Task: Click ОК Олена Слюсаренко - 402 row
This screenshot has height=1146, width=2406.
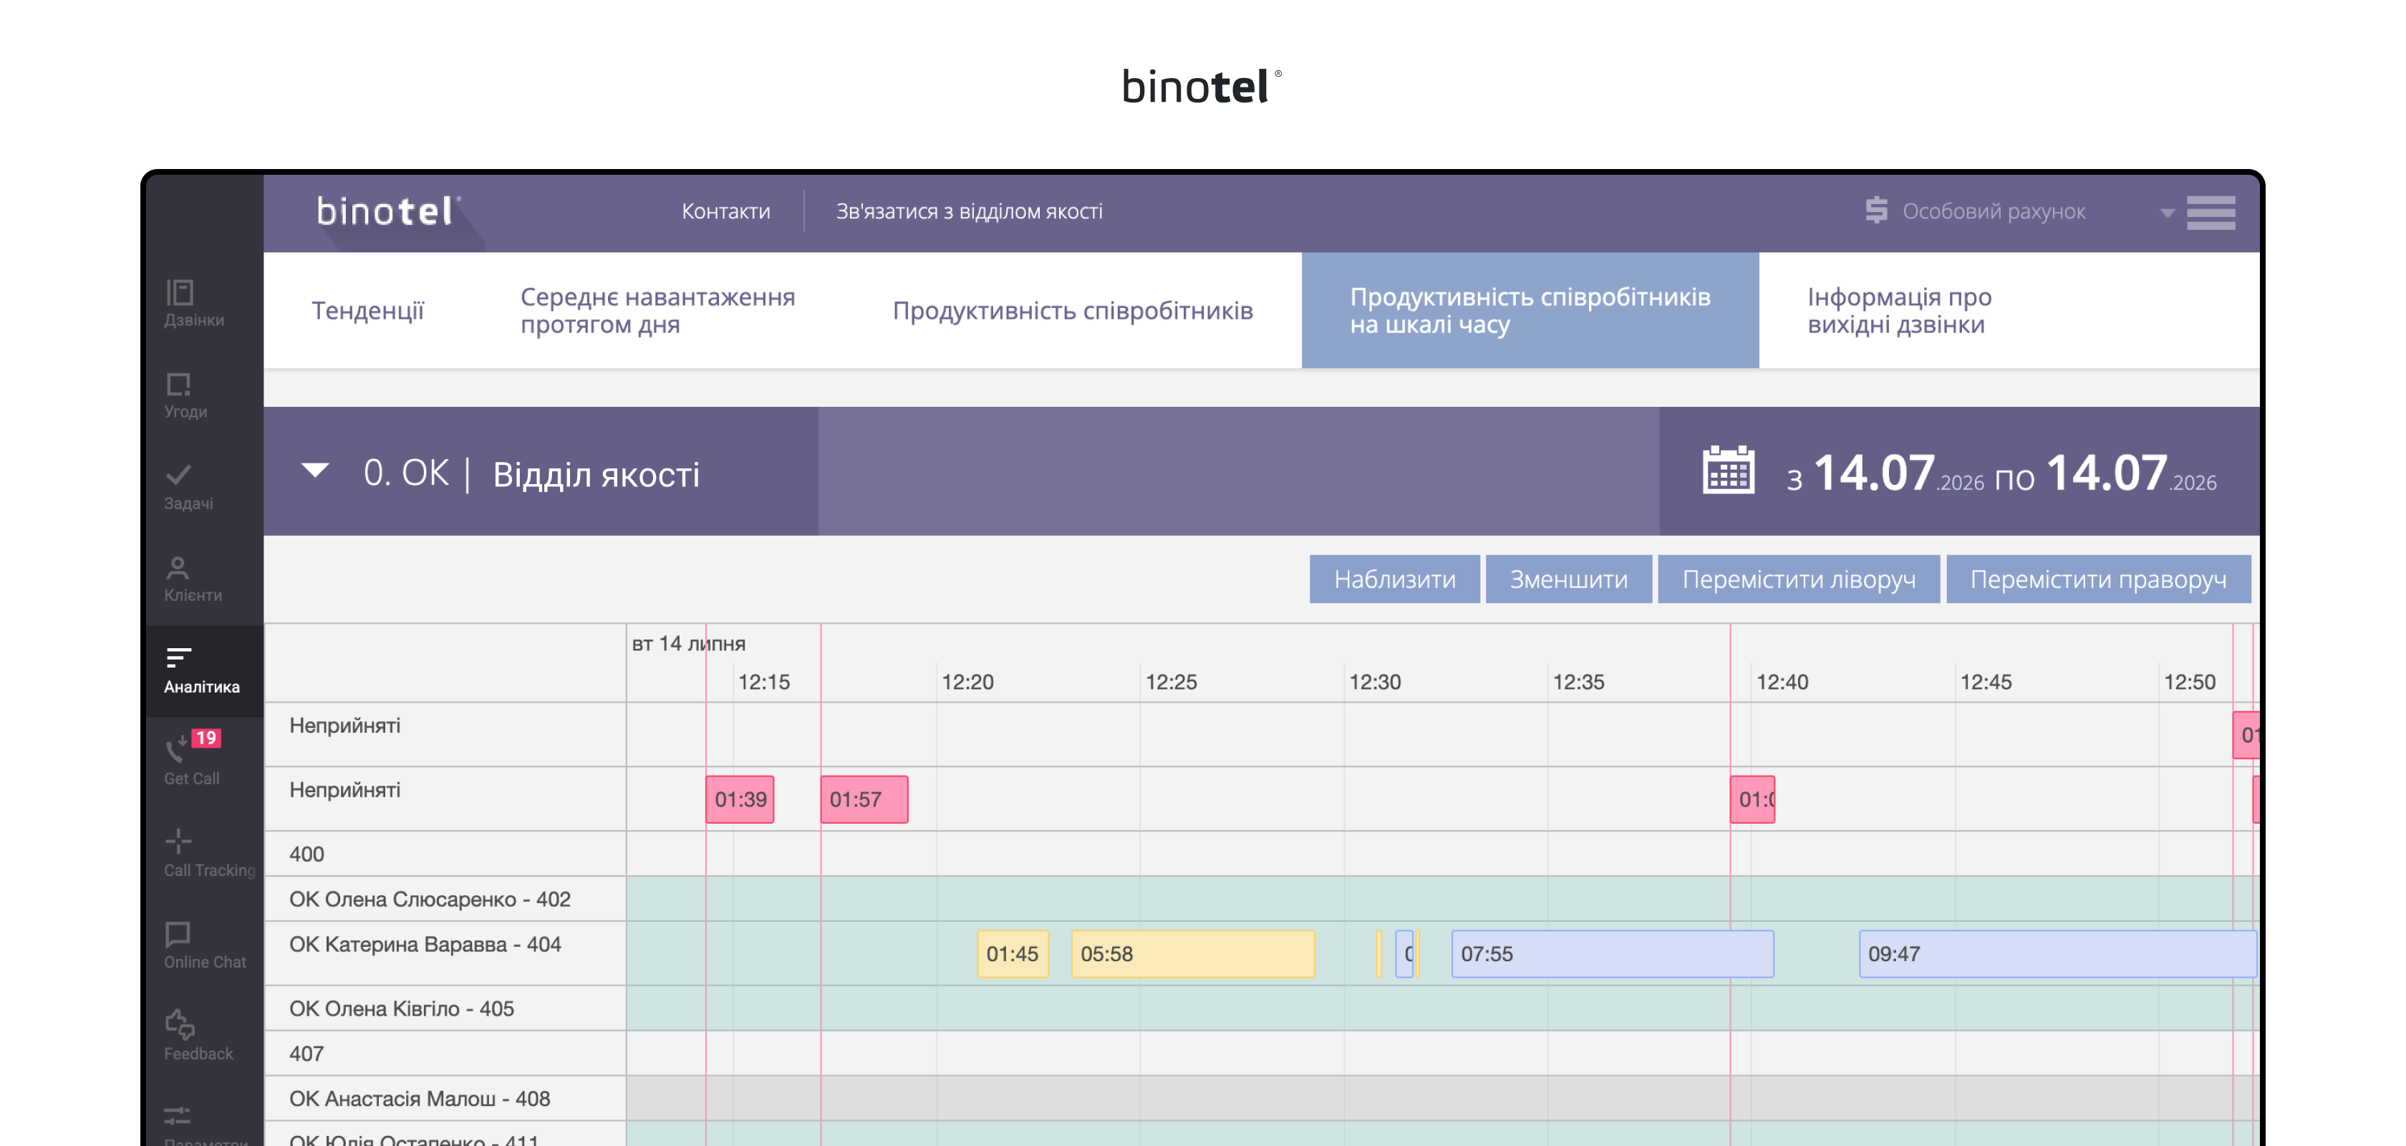Action: point(430,898)
